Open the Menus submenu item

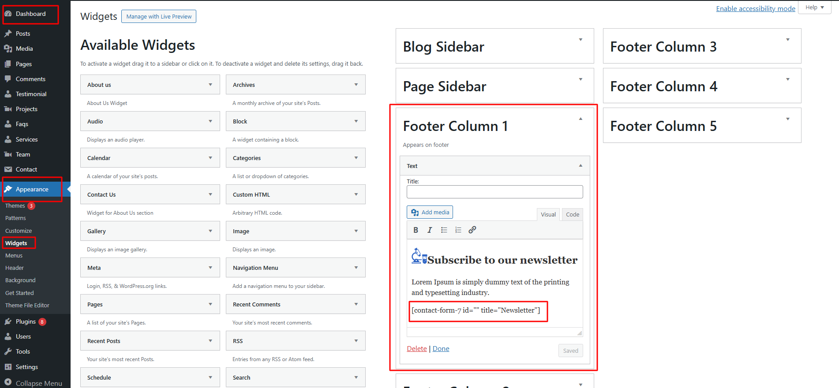14,255
